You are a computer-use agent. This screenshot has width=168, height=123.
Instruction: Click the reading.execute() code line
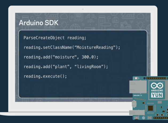[x=45, y=76]
